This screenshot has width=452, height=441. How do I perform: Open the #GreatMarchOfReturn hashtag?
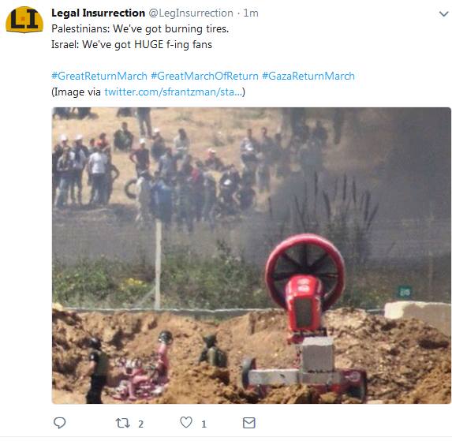click(x=204, y=76)
